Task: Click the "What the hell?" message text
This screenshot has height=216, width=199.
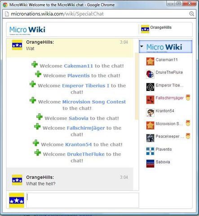Action: 41,184
